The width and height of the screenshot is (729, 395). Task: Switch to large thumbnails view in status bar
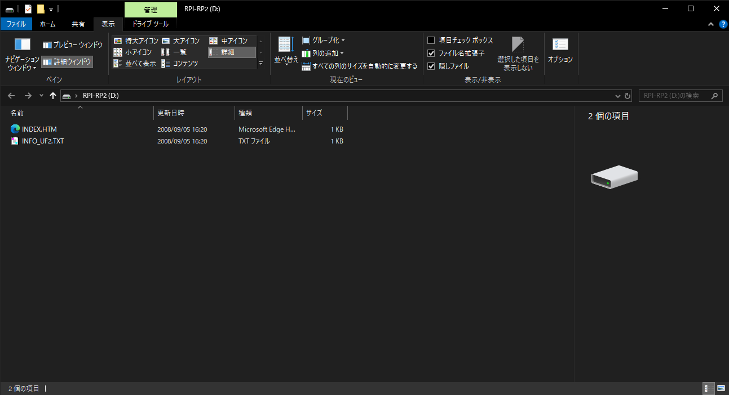pos(721,388)
